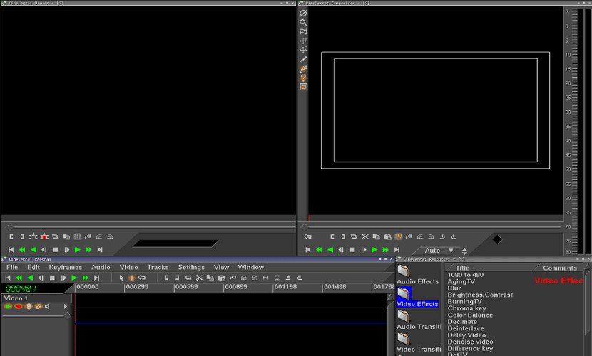Click the scissors cut icon in timeline toolbar
This screenshot has width=592, height=356.
pos(200,278)
